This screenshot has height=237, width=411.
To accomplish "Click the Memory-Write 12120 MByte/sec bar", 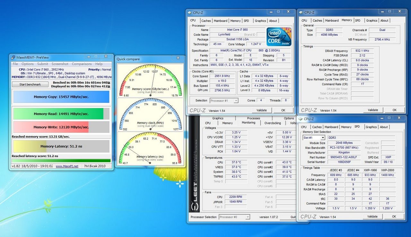I will click(x=61, y=127).
